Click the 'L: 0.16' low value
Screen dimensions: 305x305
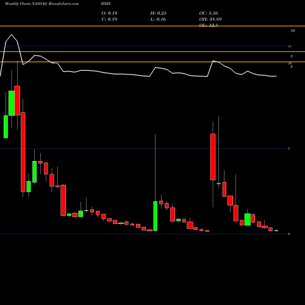tap(158, 19)
